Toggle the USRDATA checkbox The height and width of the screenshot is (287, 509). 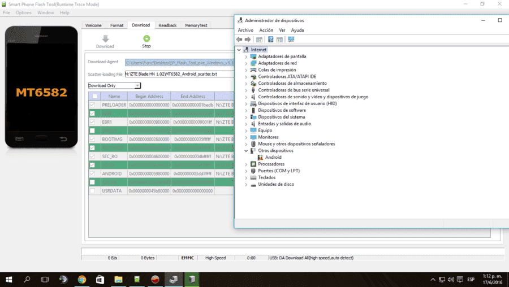(x=93, y=191)
